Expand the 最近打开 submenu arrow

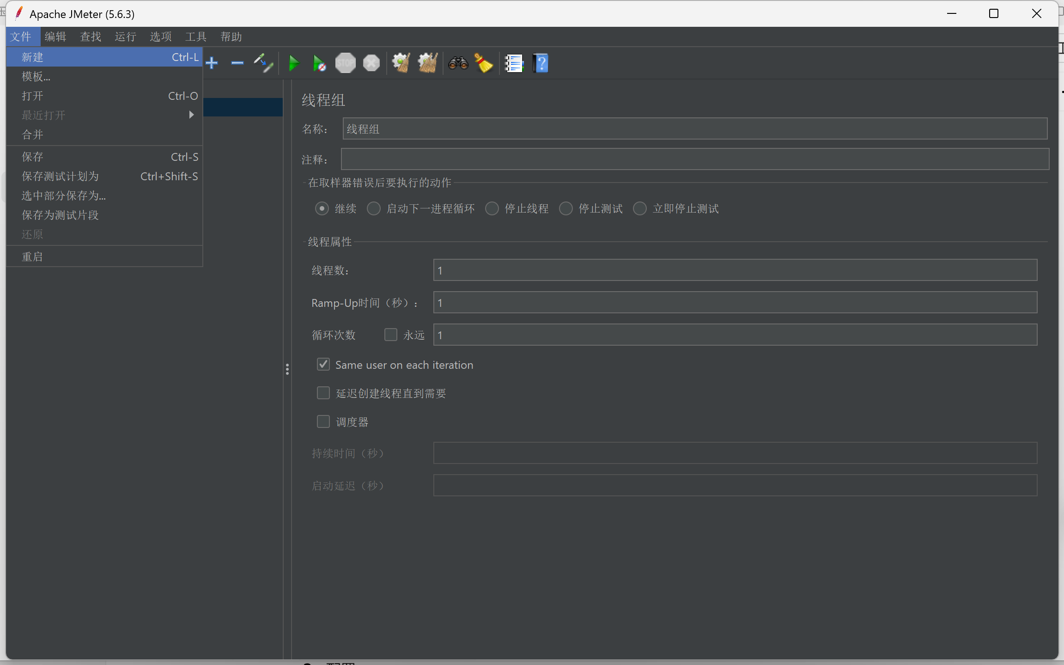coord(191,115)
